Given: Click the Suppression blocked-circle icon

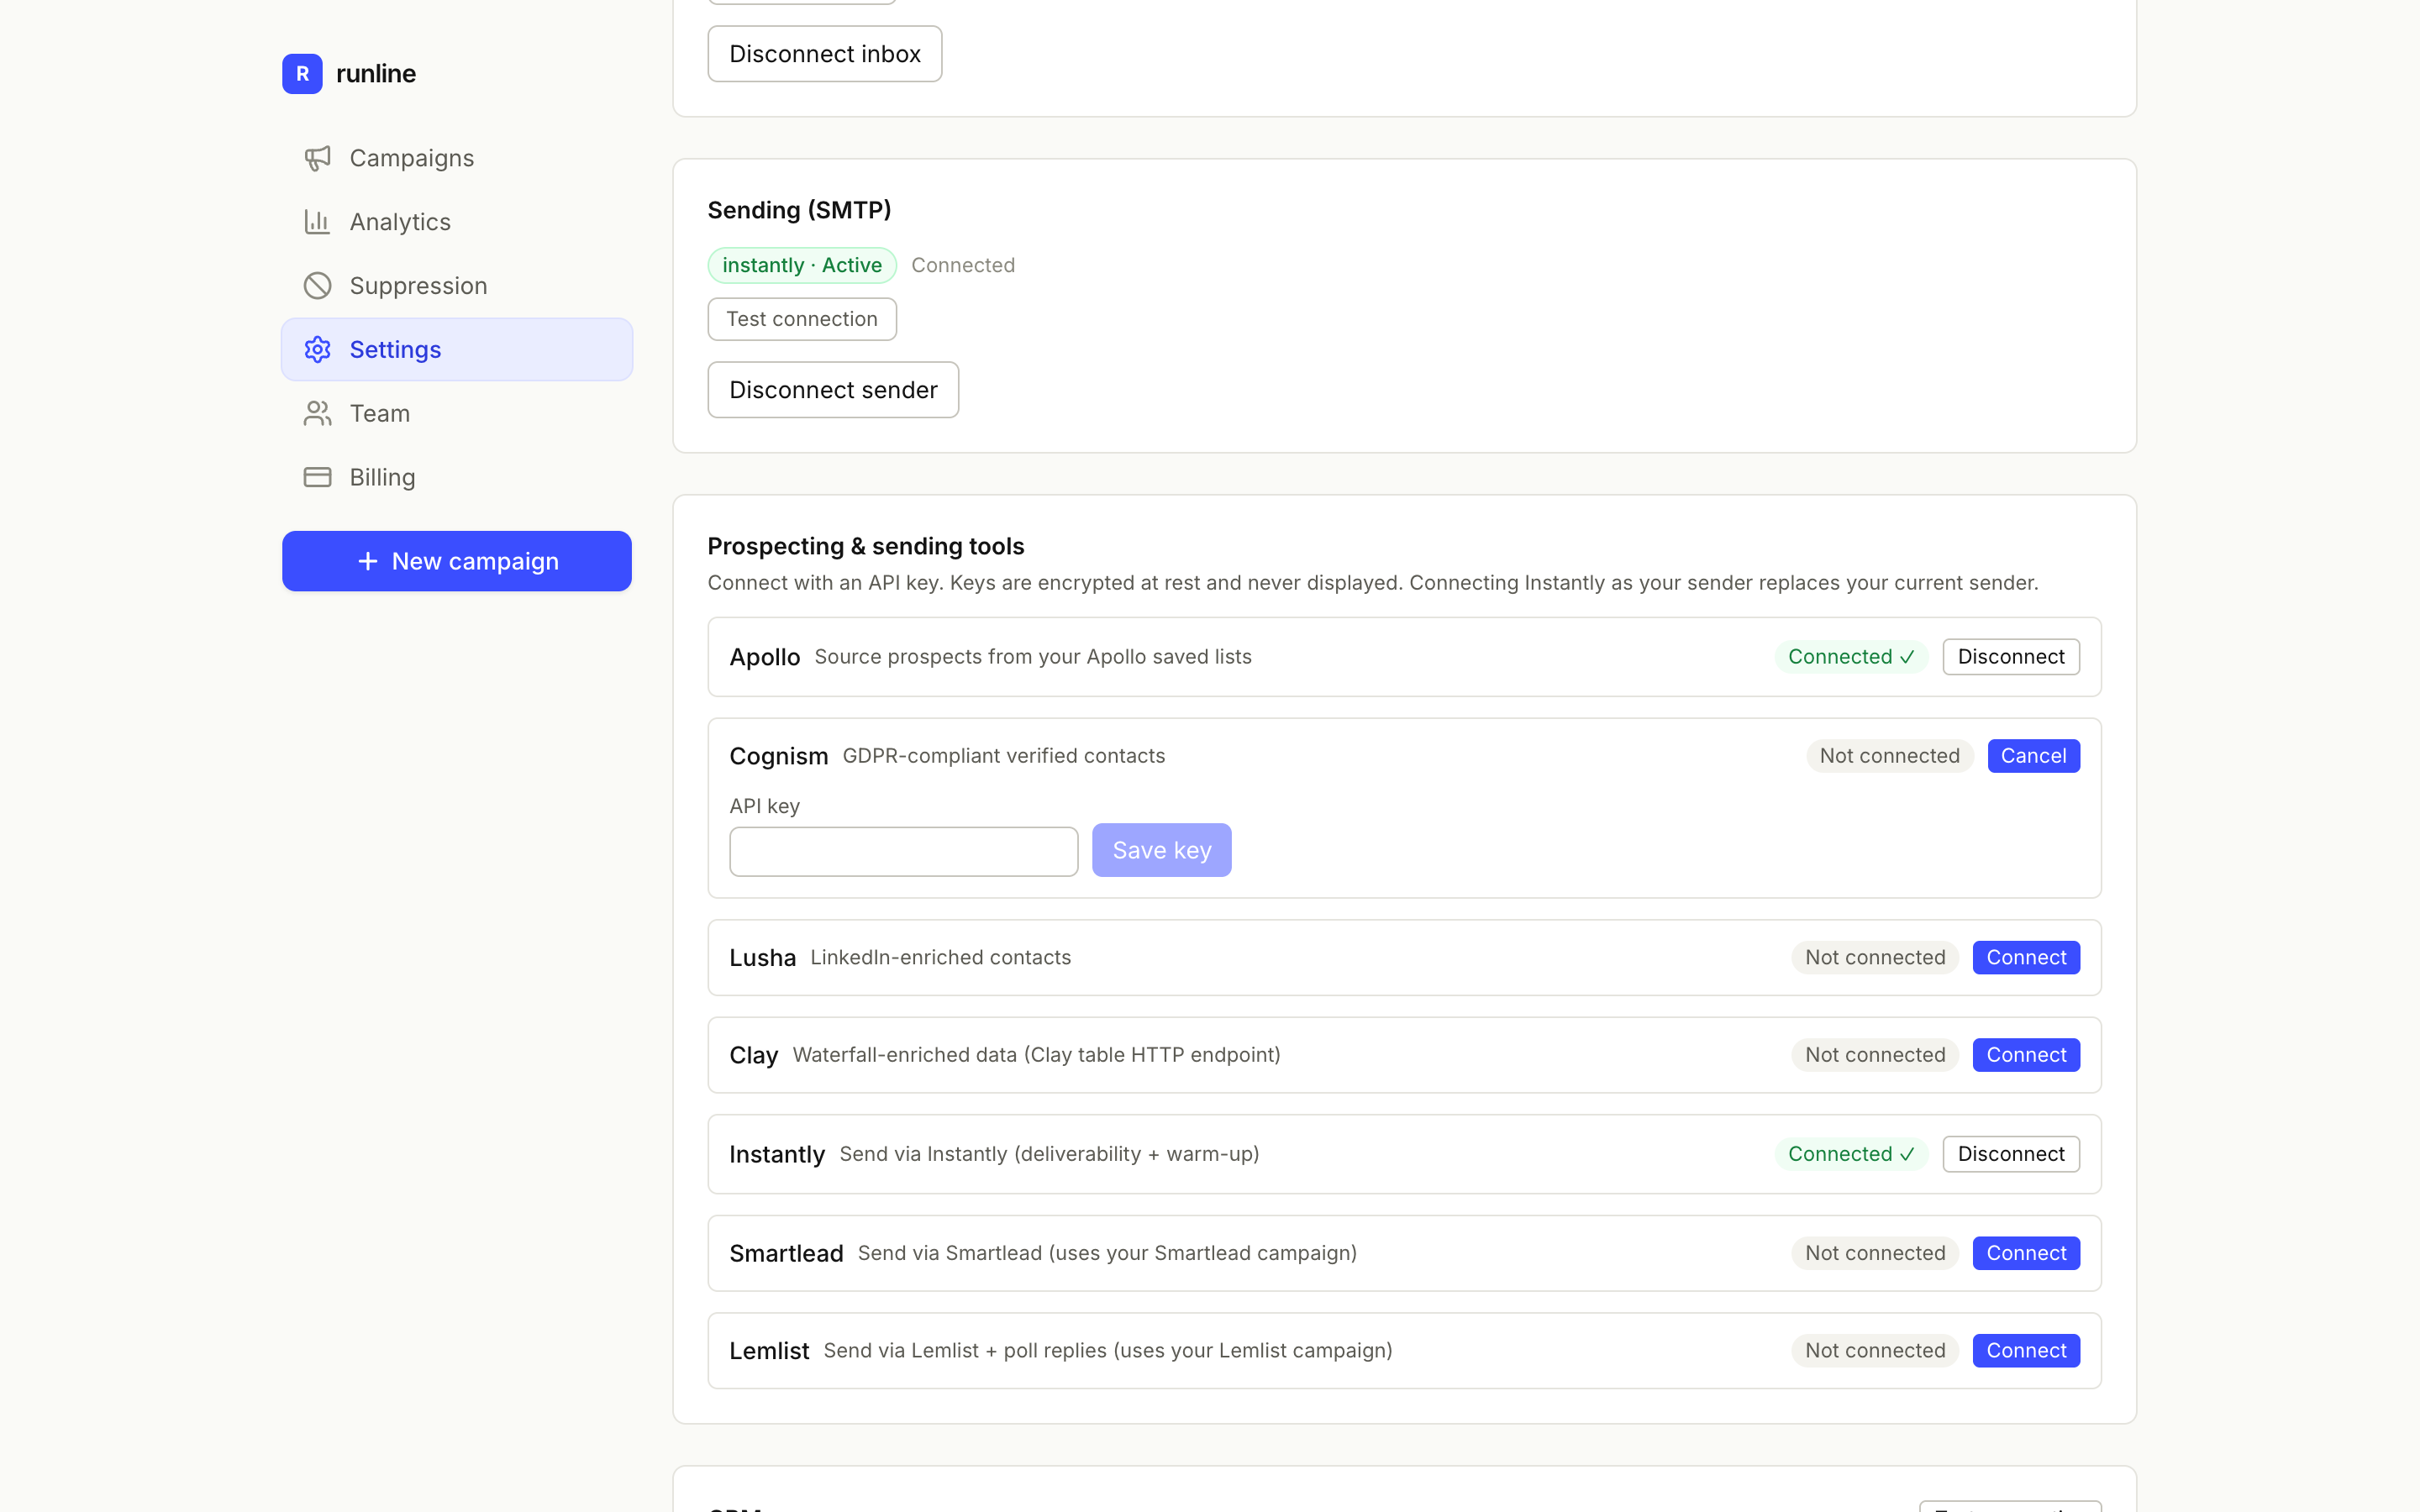Looking at the screenshot, I should point(317,286).
